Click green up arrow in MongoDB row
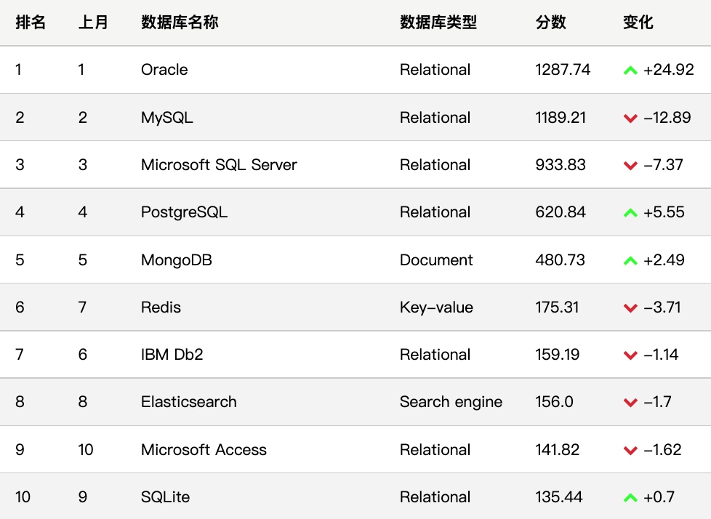The image size is (711, 519). point(630,261)
